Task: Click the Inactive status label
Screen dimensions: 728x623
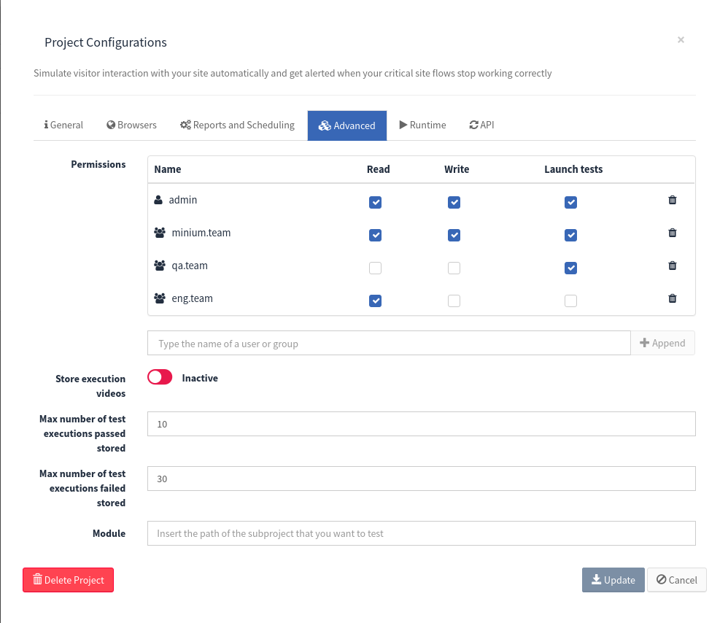Action: tap(200, 378)
